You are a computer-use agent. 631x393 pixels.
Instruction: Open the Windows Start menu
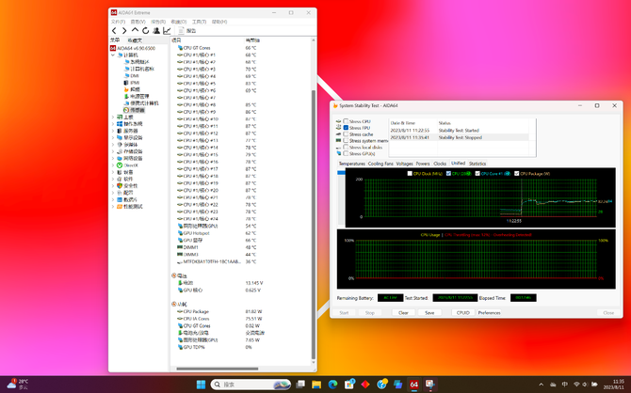click(201, 385)
